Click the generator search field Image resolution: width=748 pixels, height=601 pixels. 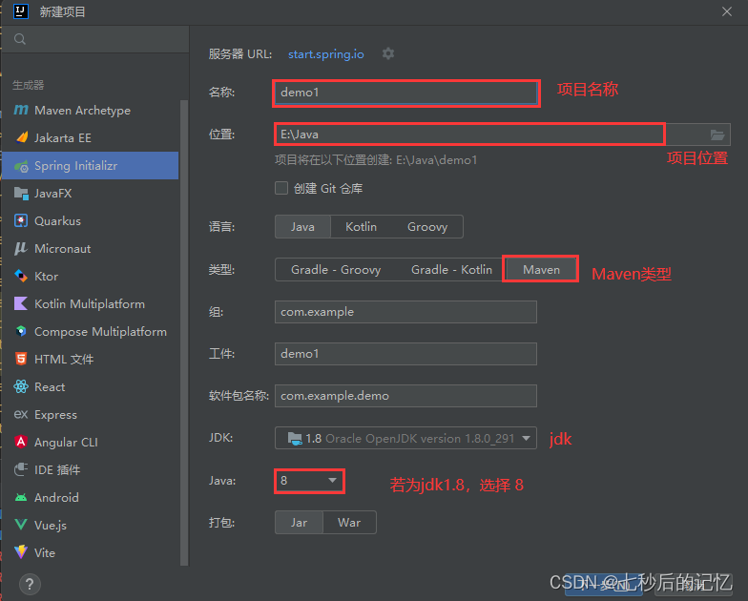pyautogui.click(x=95, y=39)
